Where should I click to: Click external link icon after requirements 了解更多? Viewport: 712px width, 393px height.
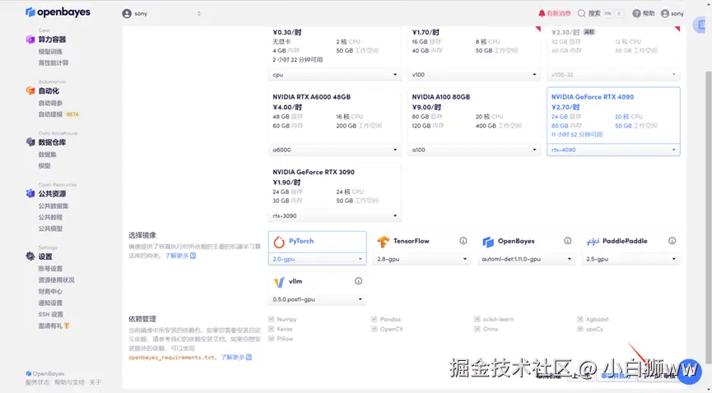tap(249, 357)
